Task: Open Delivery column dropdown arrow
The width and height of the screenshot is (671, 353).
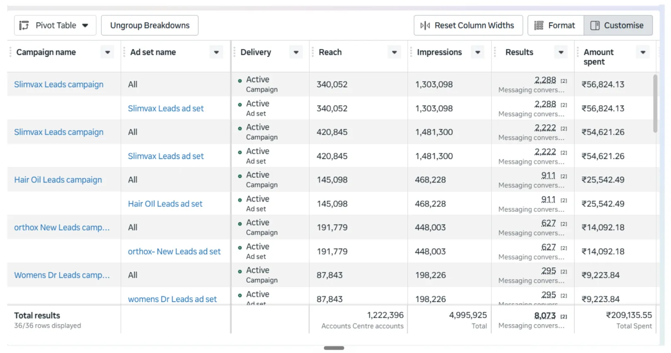Action: click(296, 52)
